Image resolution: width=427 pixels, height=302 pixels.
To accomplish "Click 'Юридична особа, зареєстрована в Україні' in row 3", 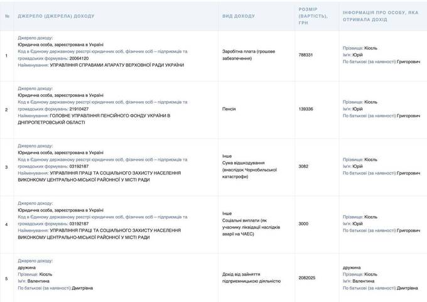I will pos(61,153).
